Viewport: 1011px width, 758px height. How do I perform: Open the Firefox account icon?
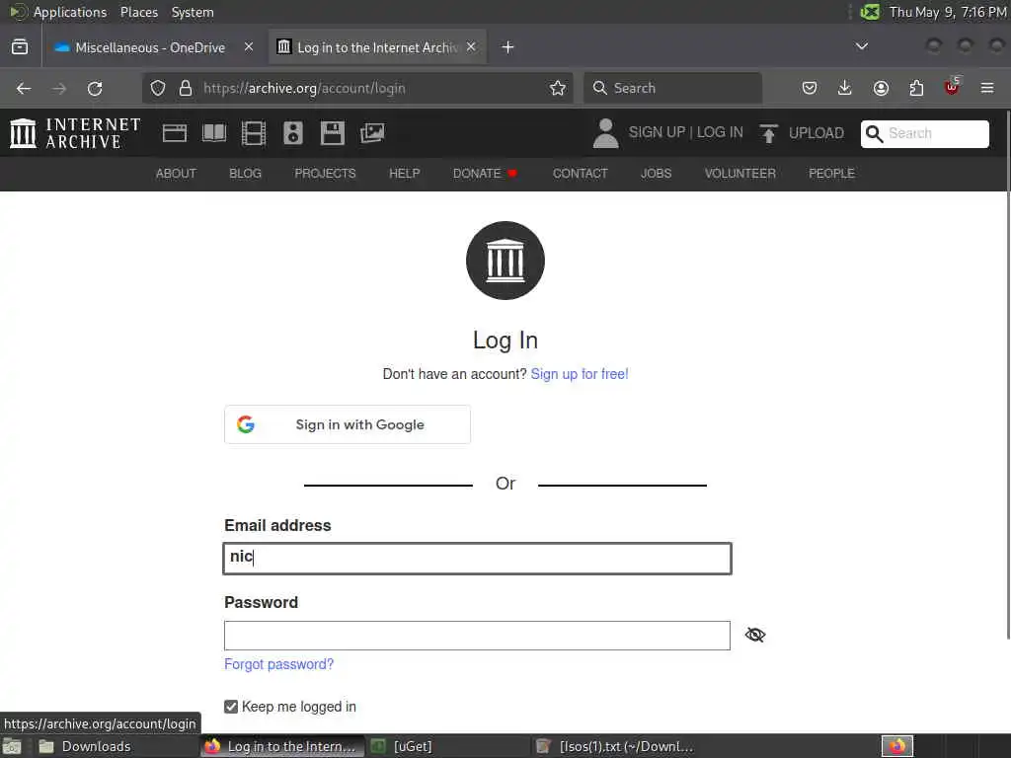click(881, 88)
